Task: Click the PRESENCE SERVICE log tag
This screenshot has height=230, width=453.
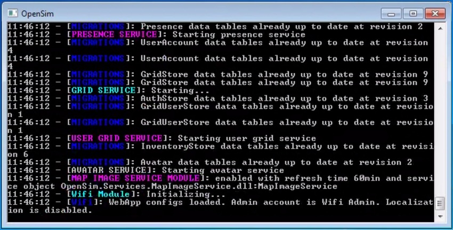Action: point(114,35)
